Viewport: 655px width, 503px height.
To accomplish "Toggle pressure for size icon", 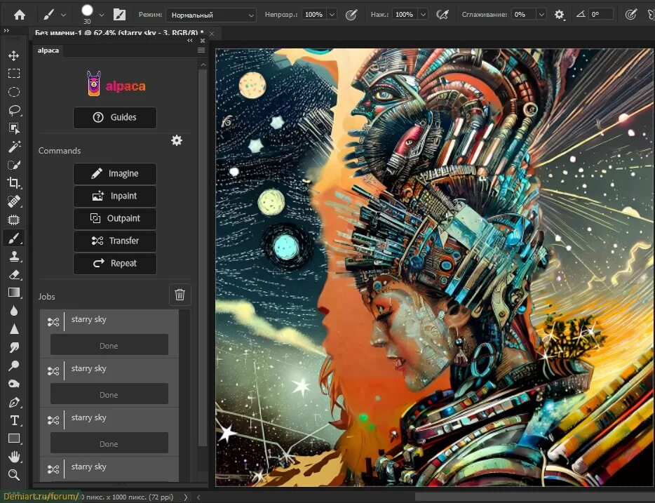I will point(630,15).
